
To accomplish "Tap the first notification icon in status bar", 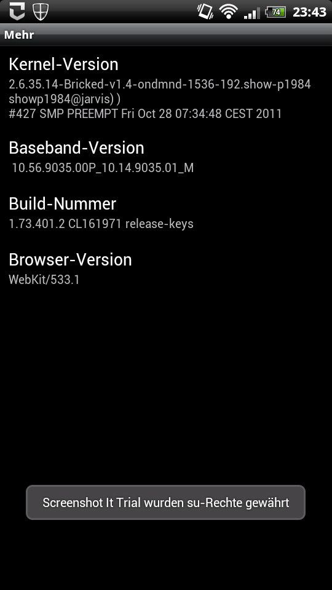I will 17,11.
